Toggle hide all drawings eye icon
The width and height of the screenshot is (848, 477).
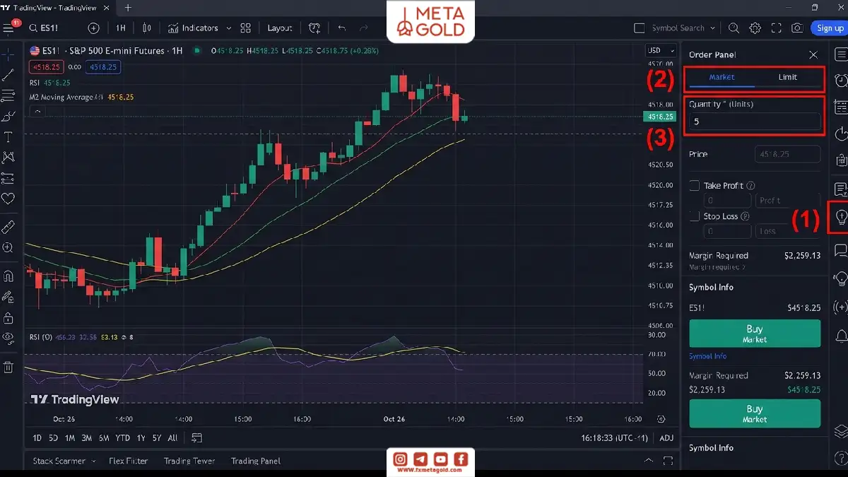click(8, 338)
